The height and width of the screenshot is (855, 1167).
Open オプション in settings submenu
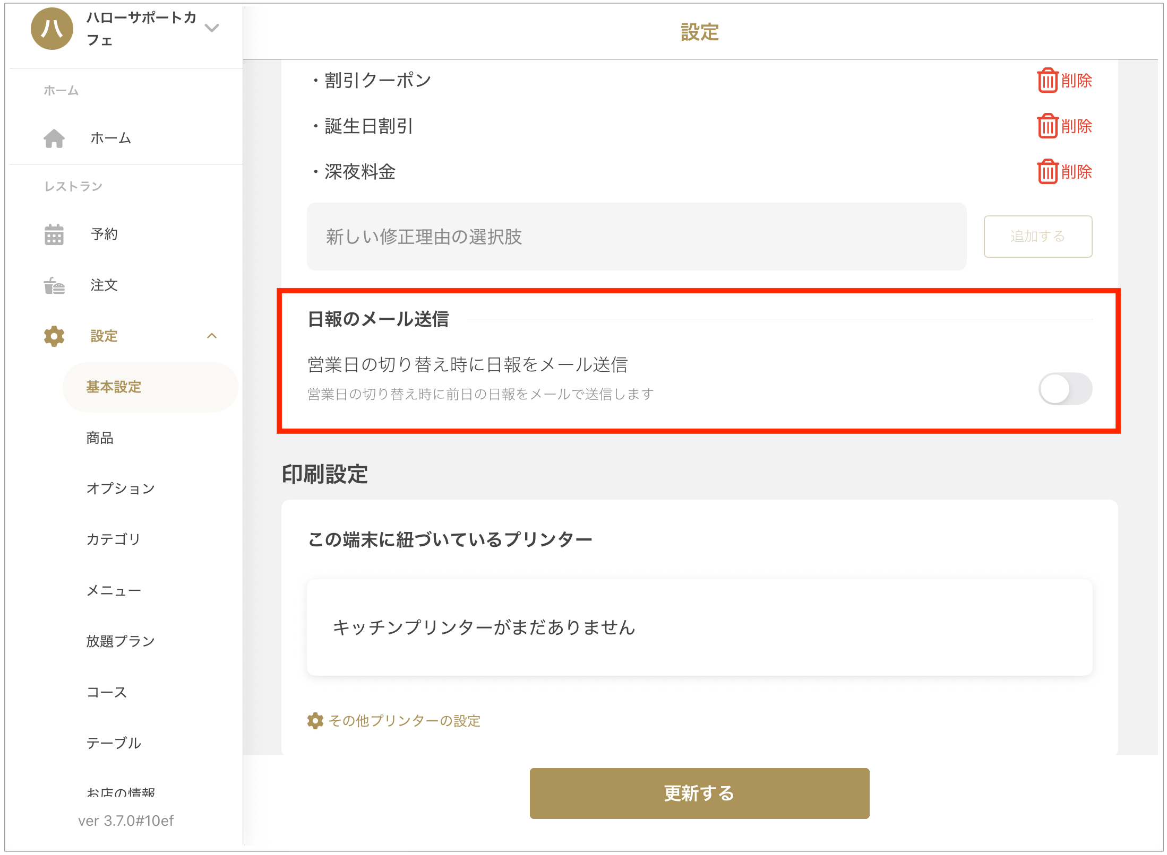click(121, 488)
